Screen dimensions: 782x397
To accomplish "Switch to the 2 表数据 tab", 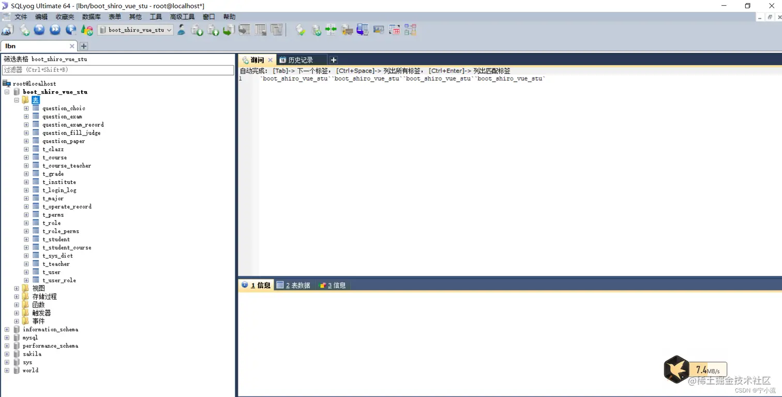I will (294, 285).
